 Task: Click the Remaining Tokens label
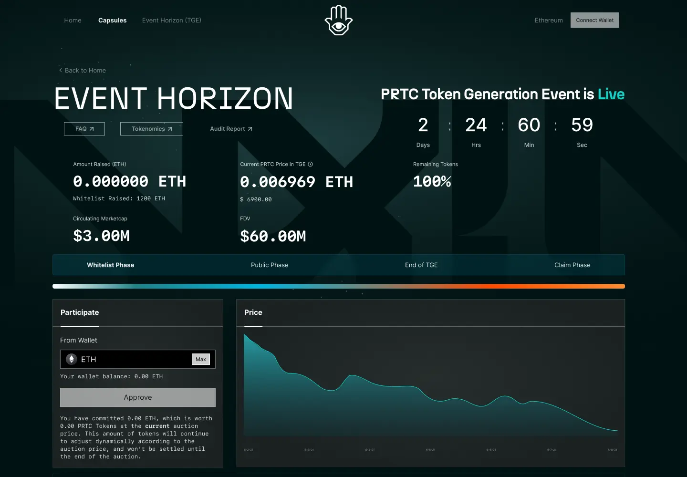[x=436, y=164]
